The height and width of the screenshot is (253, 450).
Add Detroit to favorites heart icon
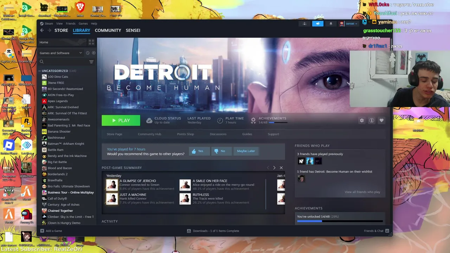(x=381, y=121)
